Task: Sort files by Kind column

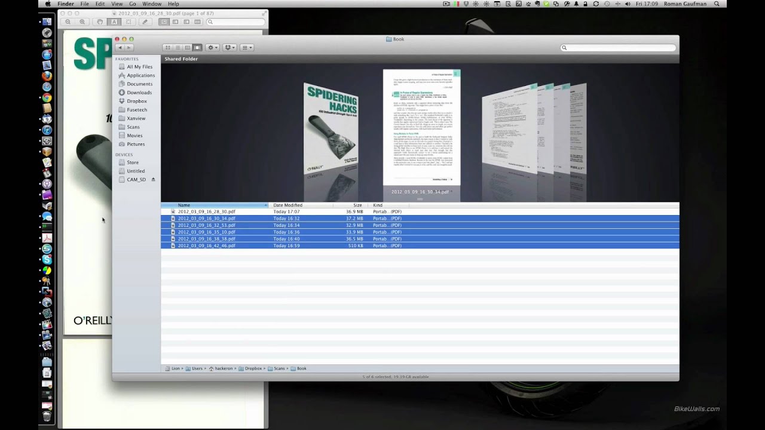Action: click(x=387, y=205)
